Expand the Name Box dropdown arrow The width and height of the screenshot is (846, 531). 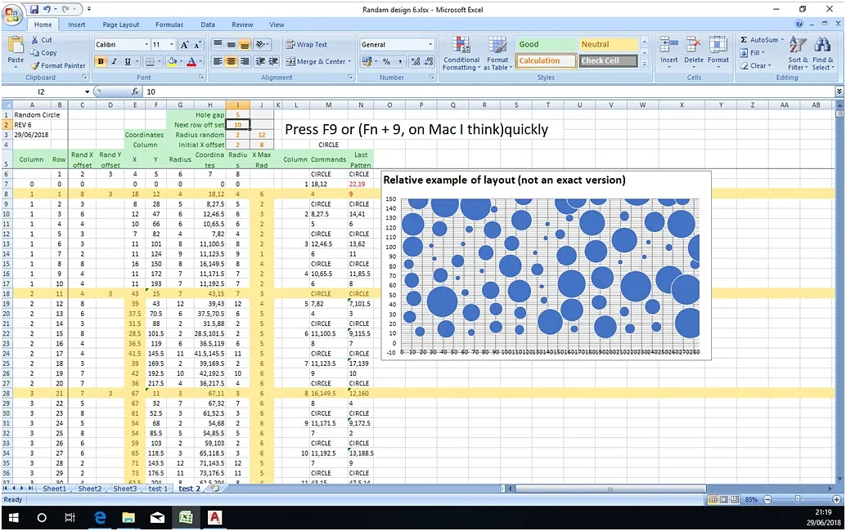tap(88, 92)
